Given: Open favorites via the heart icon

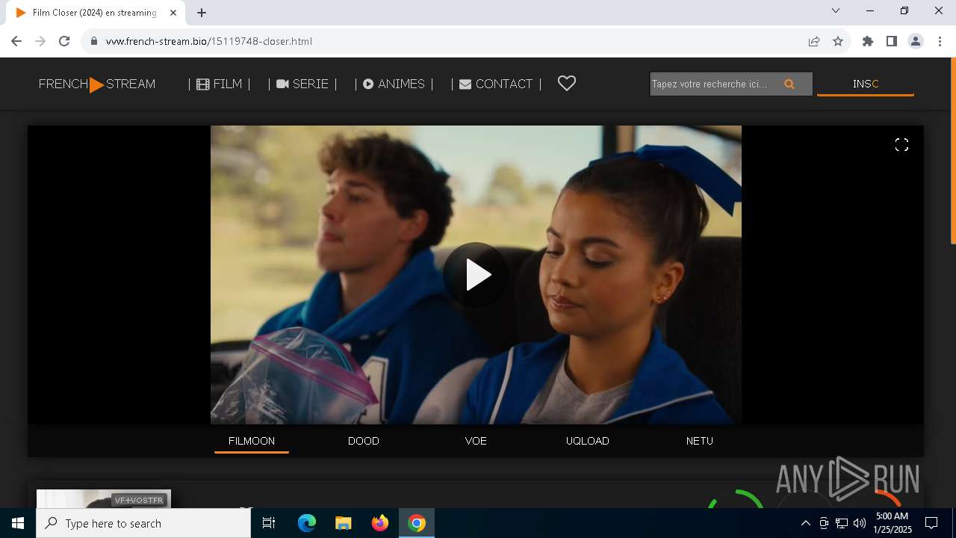Looking at the screenshot, I should 567,84.
